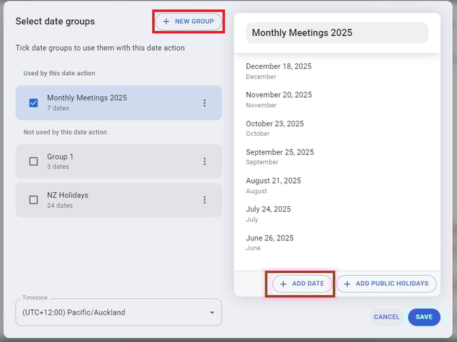Viewport: 457px width, 342px height.
Task: Click the plus icon in Add Date
Action: [x=284, y=284]
